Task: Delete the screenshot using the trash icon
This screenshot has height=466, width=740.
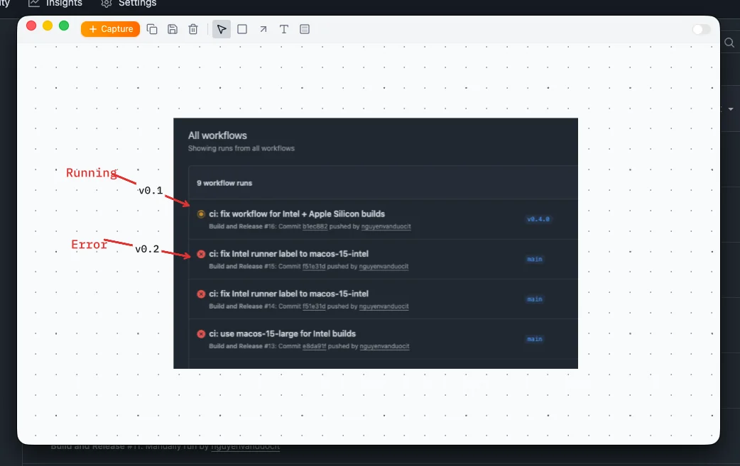Action: tap(192, 29)
